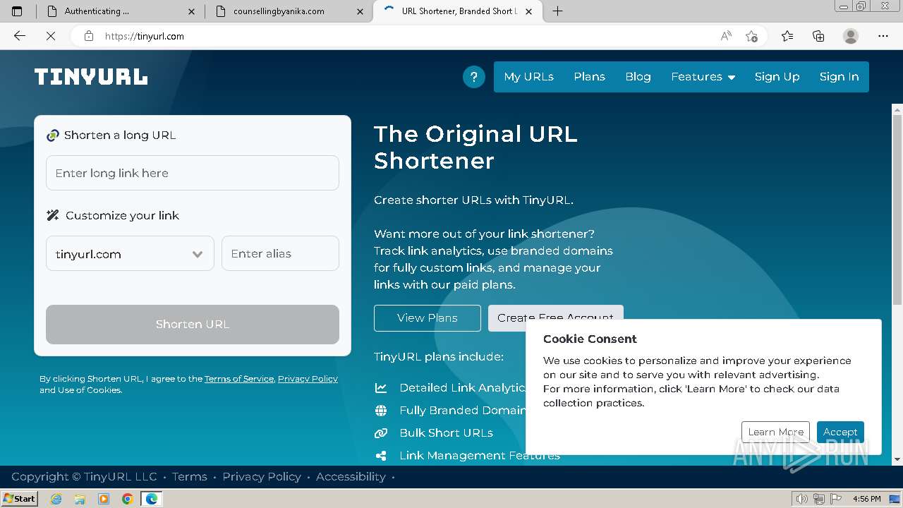Add a new browser tab
This screenshot has width=903, height=508.
pyautogui.click(x=557, y=11)
